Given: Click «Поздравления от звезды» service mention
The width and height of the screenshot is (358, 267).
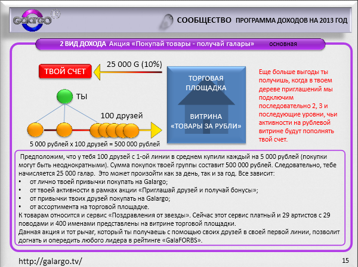Looking at the screenshot, I should click(x=148, y=215).
